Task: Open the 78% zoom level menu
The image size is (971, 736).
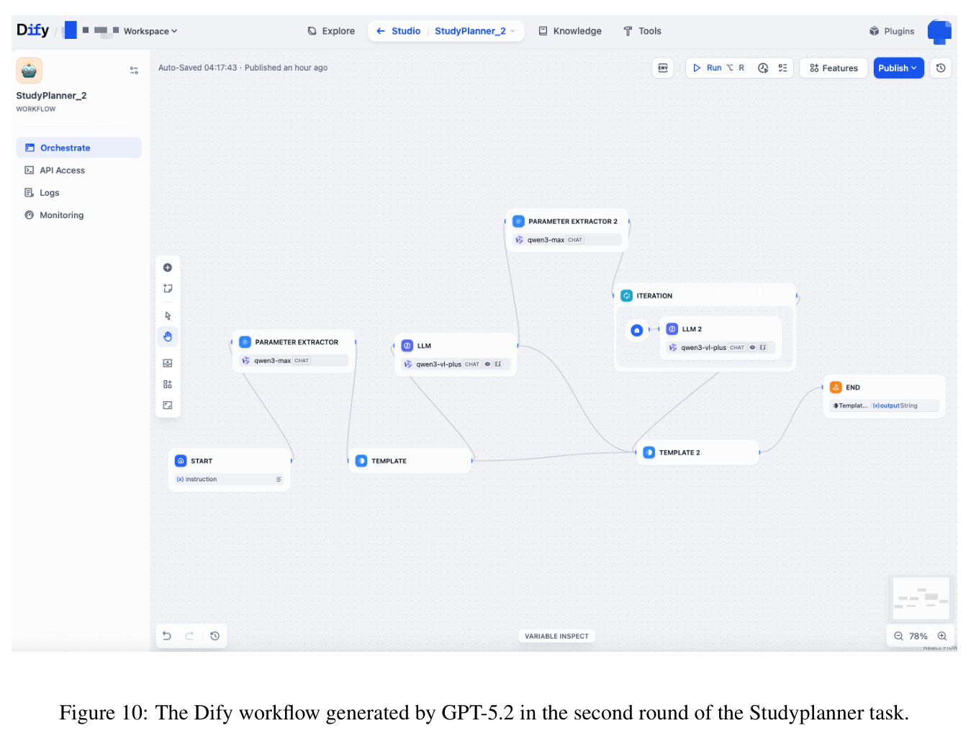Action: [918, 636]
